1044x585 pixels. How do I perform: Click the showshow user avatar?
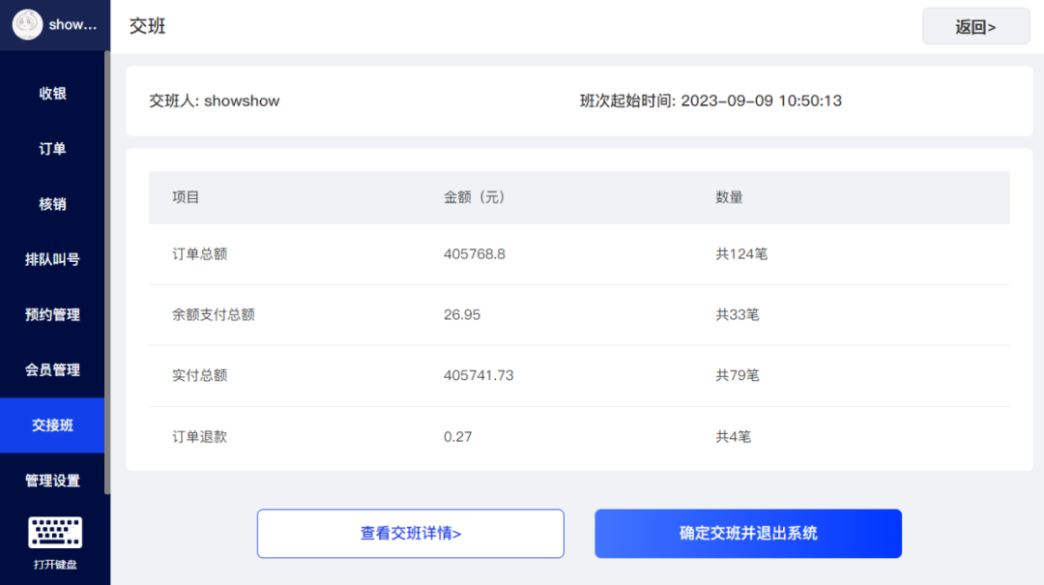tap(27, 24)
